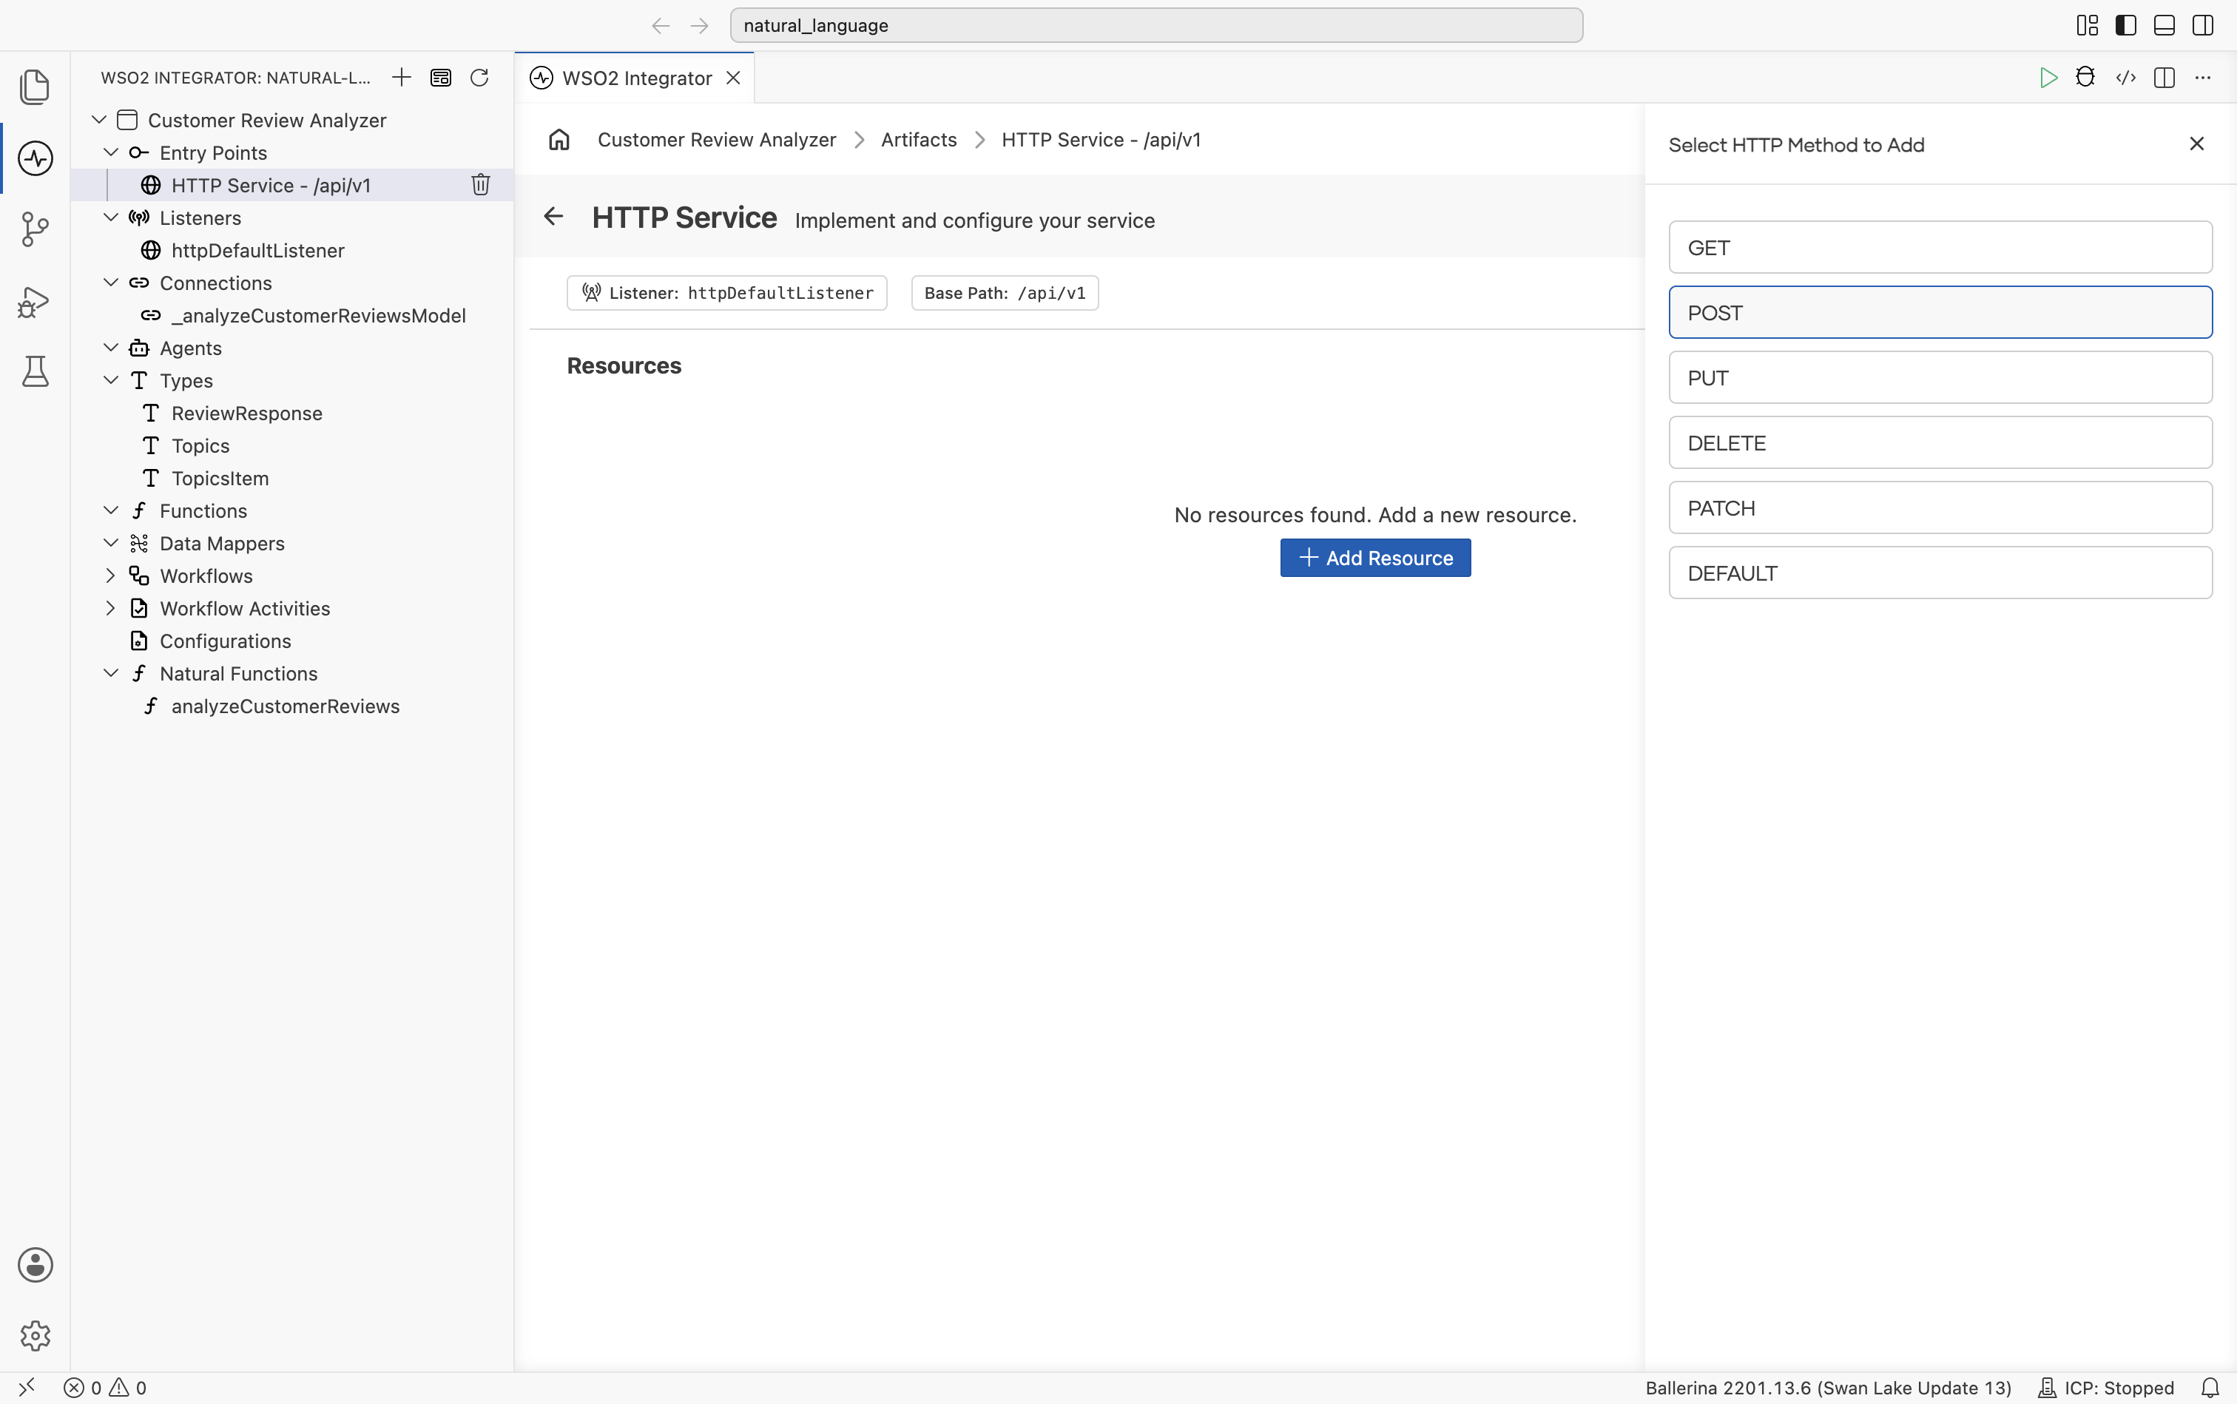The image size is (2237, 1404).
Task: Go to home via breadcrumb house icon
Action: pyautogui.click(x=559, y=139)
